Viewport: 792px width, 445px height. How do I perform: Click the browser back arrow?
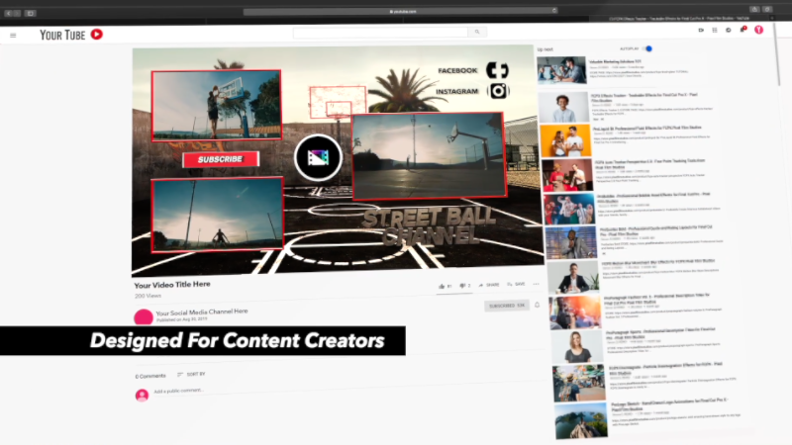pyautogui.click(x=9, y=13)
